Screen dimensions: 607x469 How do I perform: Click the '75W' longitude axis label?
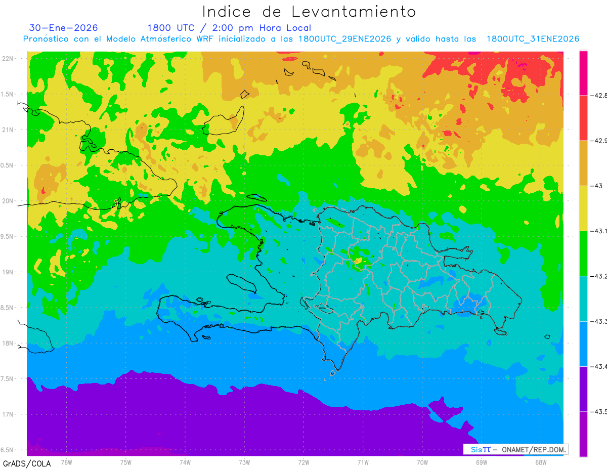pyautogui.click(x=126, y=462)
